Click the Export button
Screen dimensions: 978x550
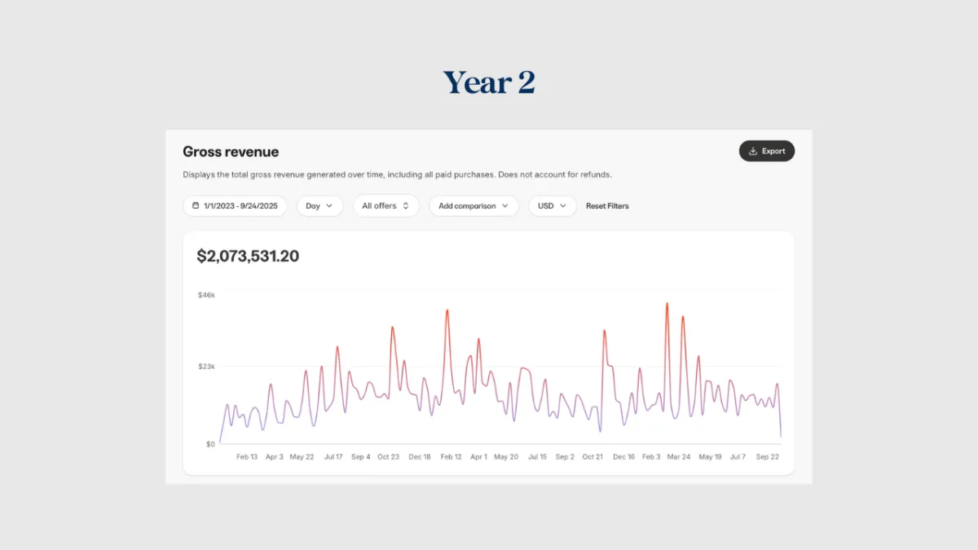767,151
